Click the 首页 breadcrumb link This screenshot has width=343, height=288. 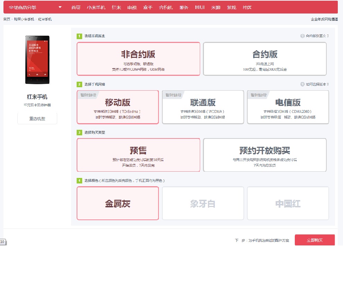tap(7, 19)
